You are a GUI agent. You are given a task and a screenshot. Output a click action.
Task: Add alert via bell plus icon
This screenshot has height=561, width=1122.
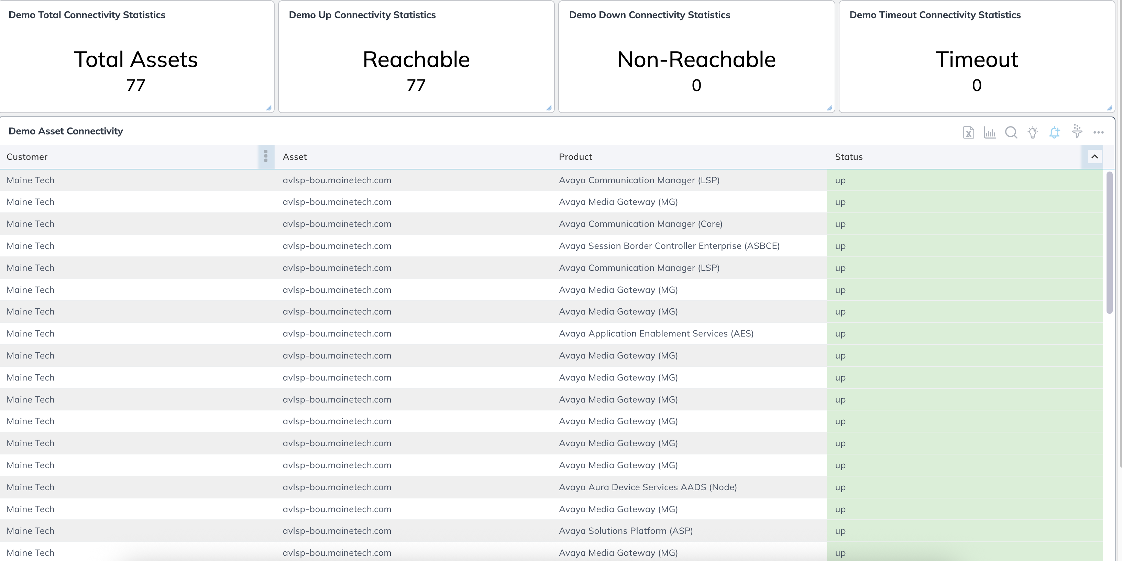point(1055,132)
